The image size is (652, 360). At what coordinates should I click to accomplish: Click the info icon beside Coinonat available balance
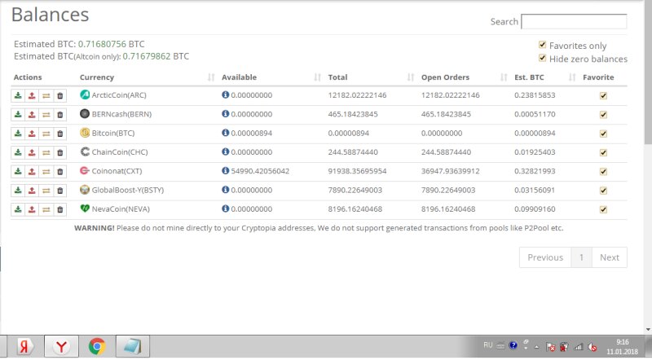(x=226, y=171)
